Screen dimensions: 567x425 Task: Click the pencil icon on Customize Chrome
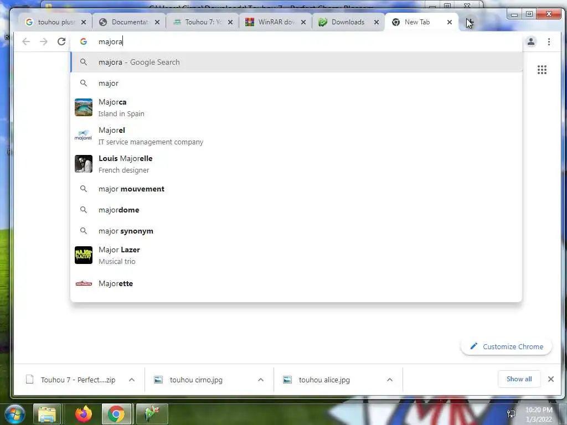[474, 346]
